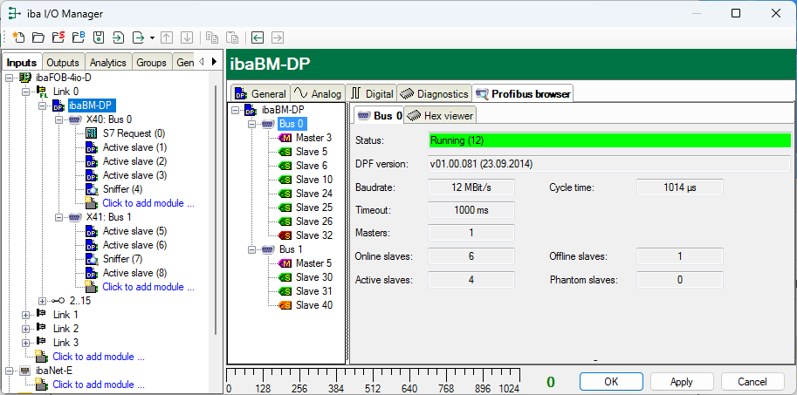
Task: Click the move up arrow toolbar icon
Action: click(x=167, y=37)
